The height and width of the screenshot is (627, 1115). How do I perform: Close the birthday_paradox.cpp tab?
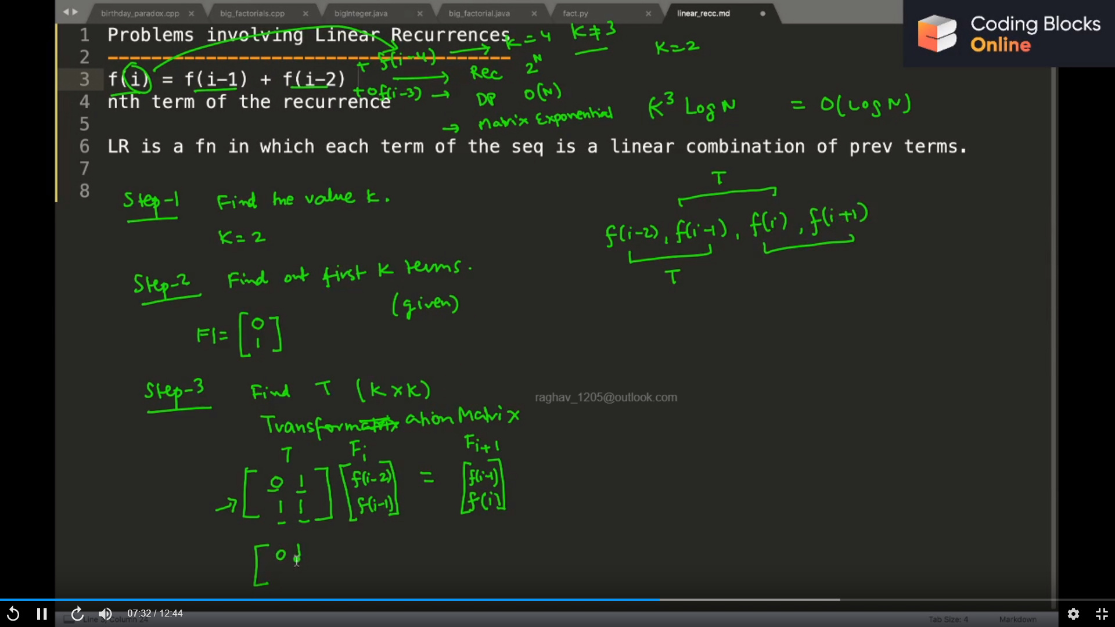(x=191, y=13)
